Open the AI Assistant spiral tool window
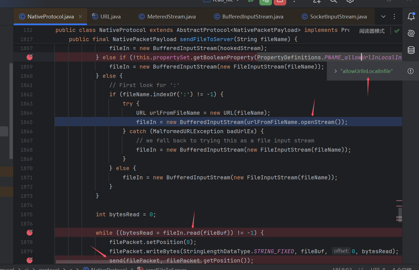This screenshot has width=419, height=270. (x=411, y=33)
